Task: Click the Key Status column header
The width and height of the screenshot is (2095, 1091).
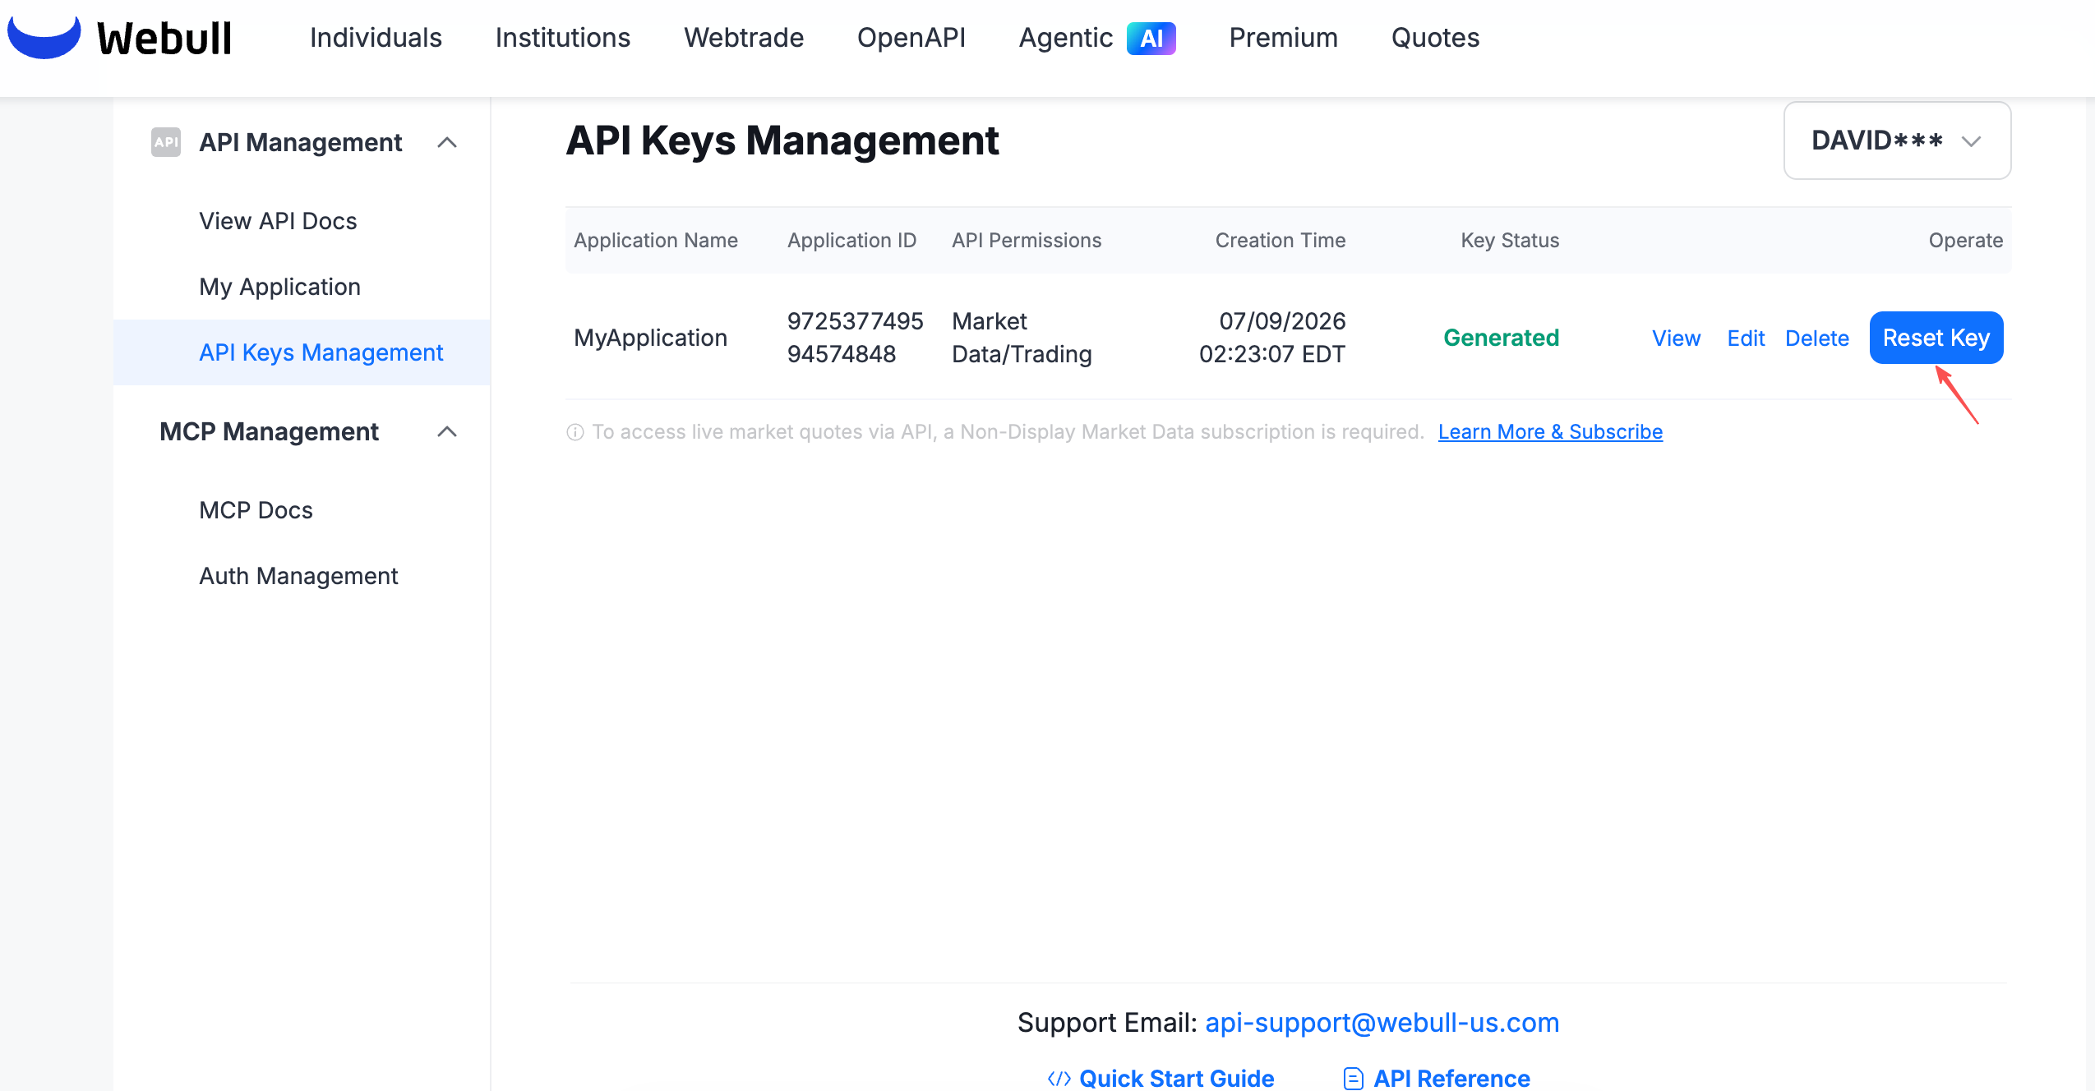Action: tap(1510, 240)
